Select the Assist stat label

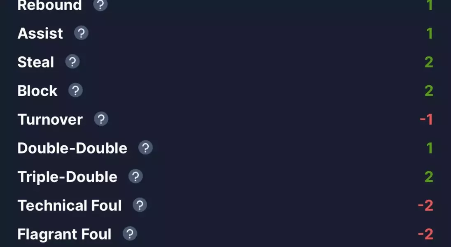pyautogui.click(x=40, y=33)
